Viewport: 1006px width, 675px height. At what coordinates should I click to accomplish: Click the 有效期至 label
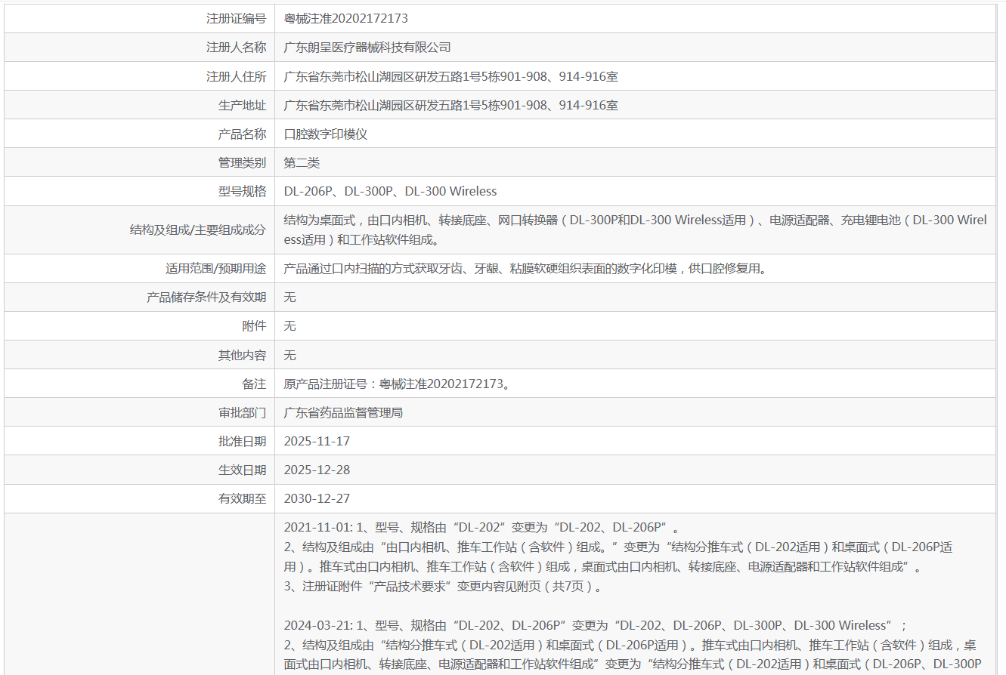coord(242,498)
